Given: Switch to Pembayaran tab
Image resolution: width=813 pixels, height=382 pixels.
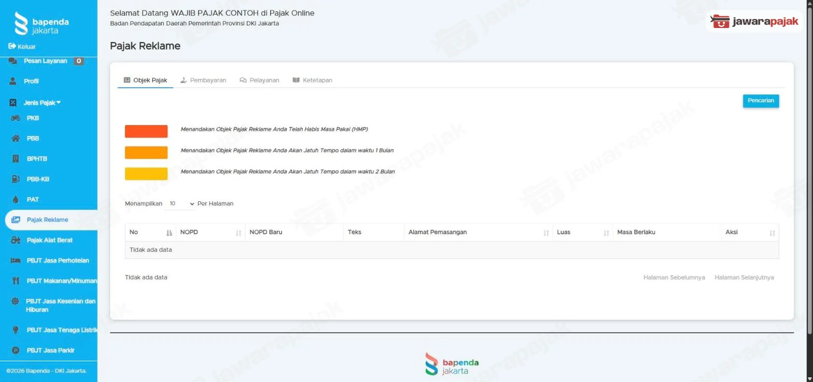Looking at the screenshot, I should tap(203, 80).
